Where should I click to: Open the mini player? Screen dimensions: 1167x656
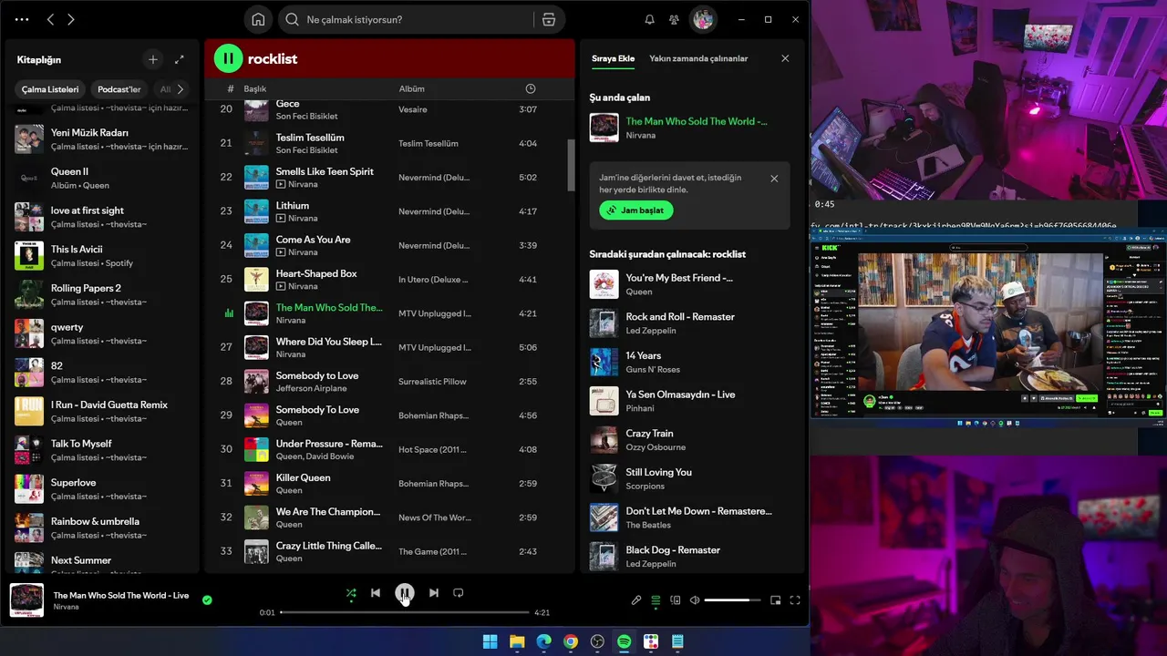(x=775, y=600)
